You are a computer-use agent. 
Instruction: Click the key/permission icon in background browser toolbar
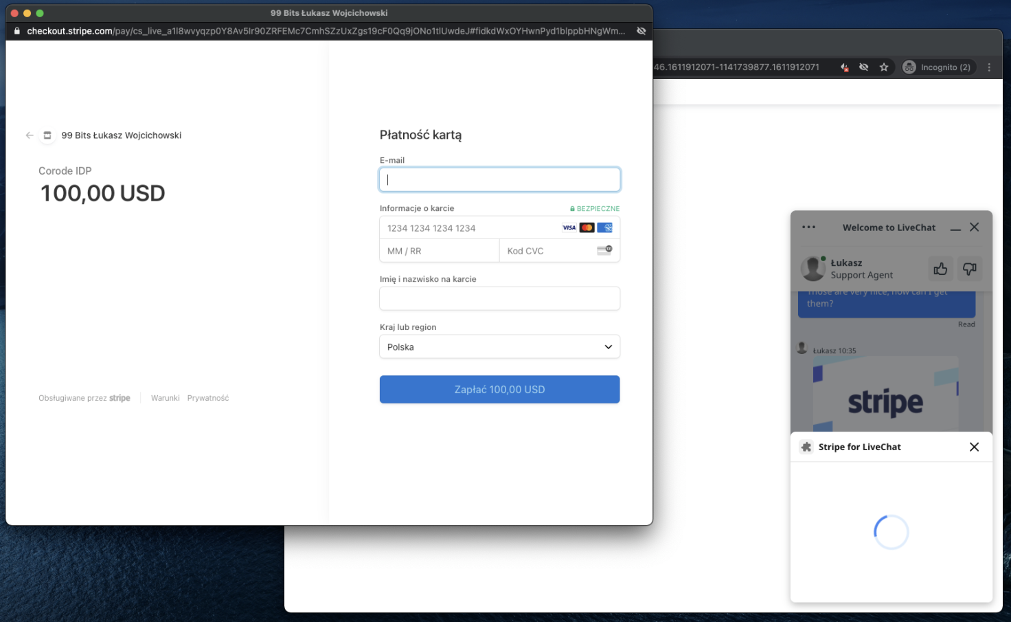pos(844,67)
